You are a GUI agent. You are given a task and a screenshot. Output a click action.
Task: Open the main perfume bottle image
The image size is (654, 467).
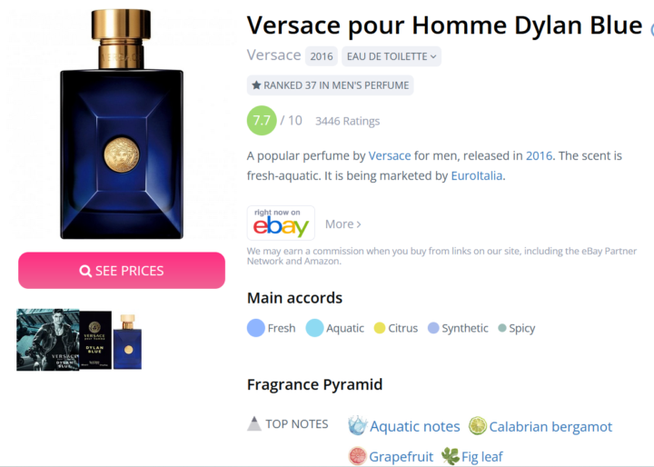[x=122, y=124]
